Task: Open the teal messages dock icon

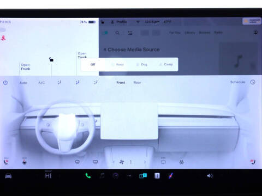Action: tap(143, 175)
